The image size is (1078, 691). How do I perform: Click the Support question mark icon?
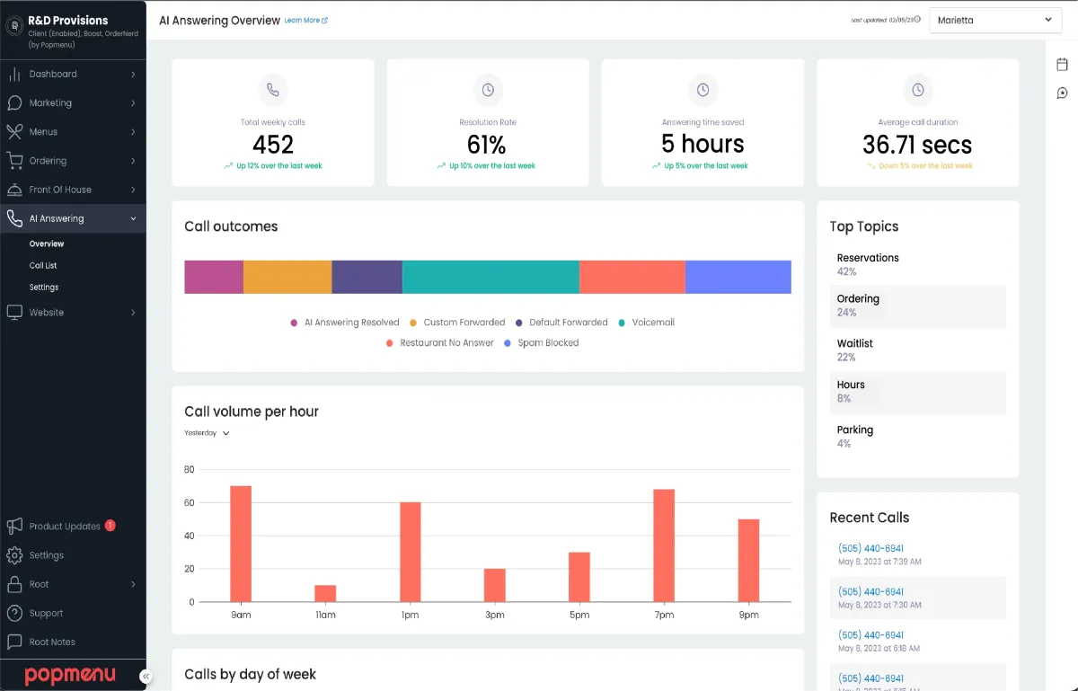pyautogui.click(x=14, y=613)
